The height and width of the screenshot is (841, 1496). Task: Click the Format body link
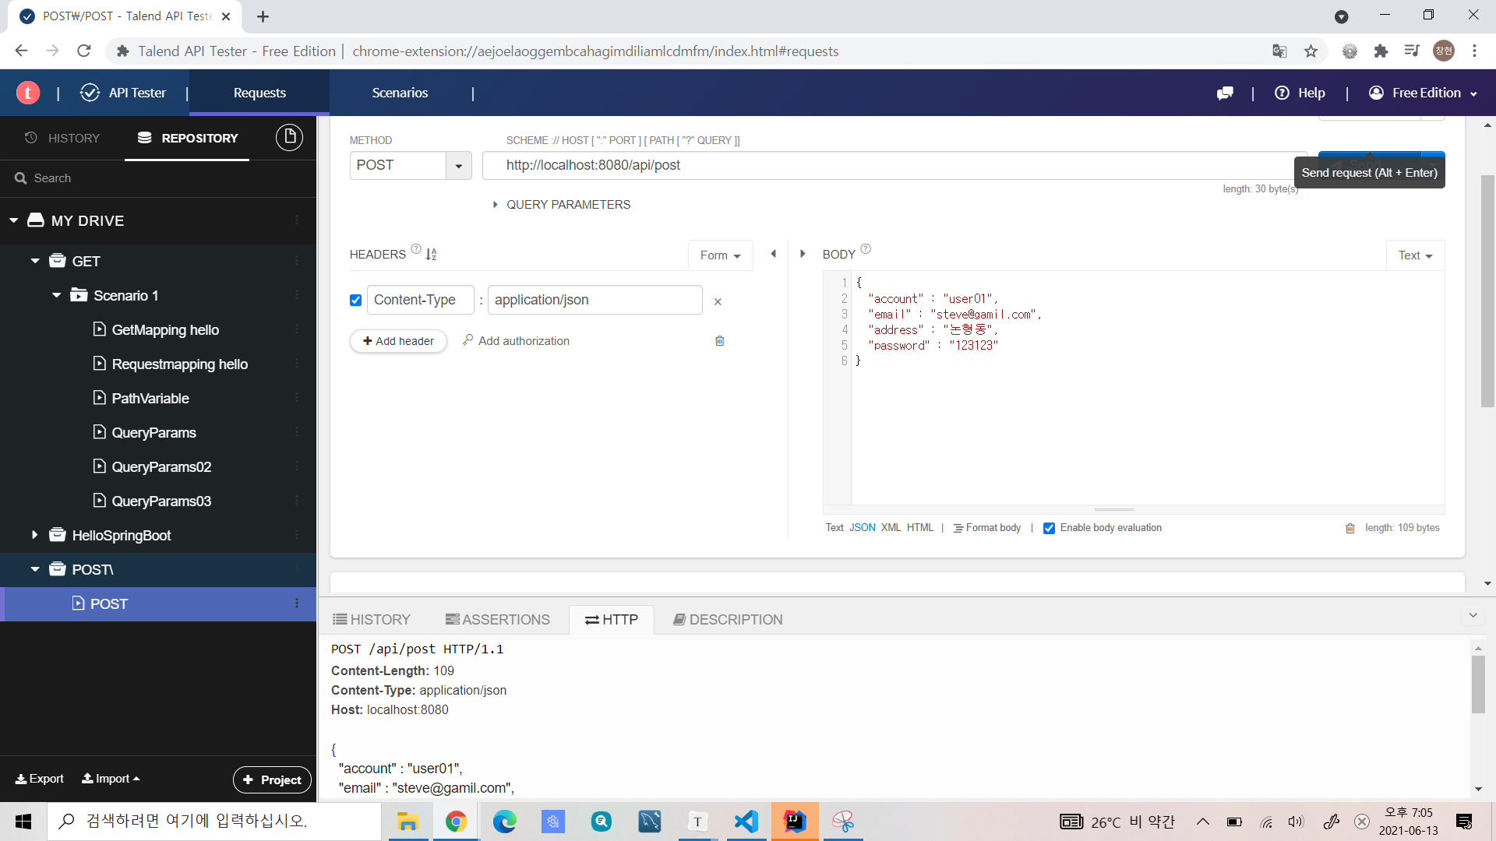click(987, 528)
